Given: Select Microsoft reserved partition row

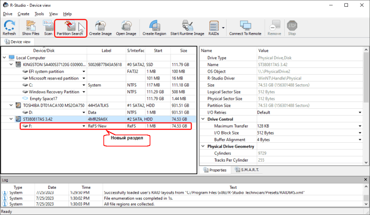Looking at the screenshot, I should tap(99, 78).
